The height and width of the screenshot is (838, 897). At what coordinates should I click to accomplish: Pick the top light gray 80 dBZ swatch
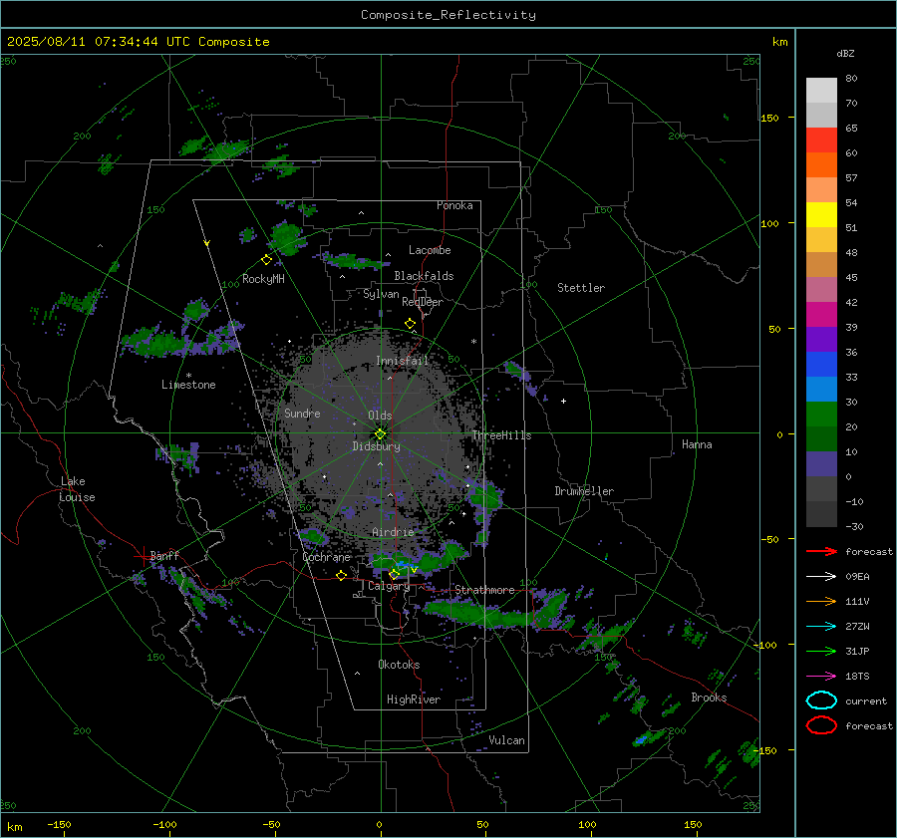pos(821,91)
